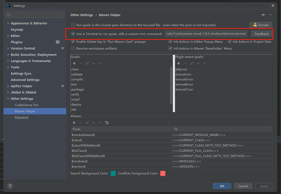Viewport: 281px width, 194px height.
Task: Move plugin aware goal down
Action: coord(205,63)
